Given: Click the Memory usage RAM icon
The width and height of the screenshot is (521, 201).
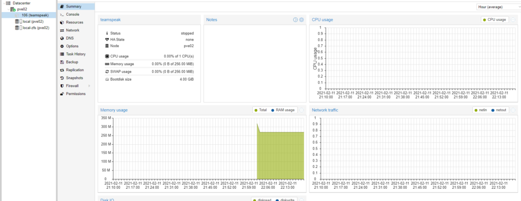Looking at the screenshot, I should pyautogui.click(x=107, y=64).
